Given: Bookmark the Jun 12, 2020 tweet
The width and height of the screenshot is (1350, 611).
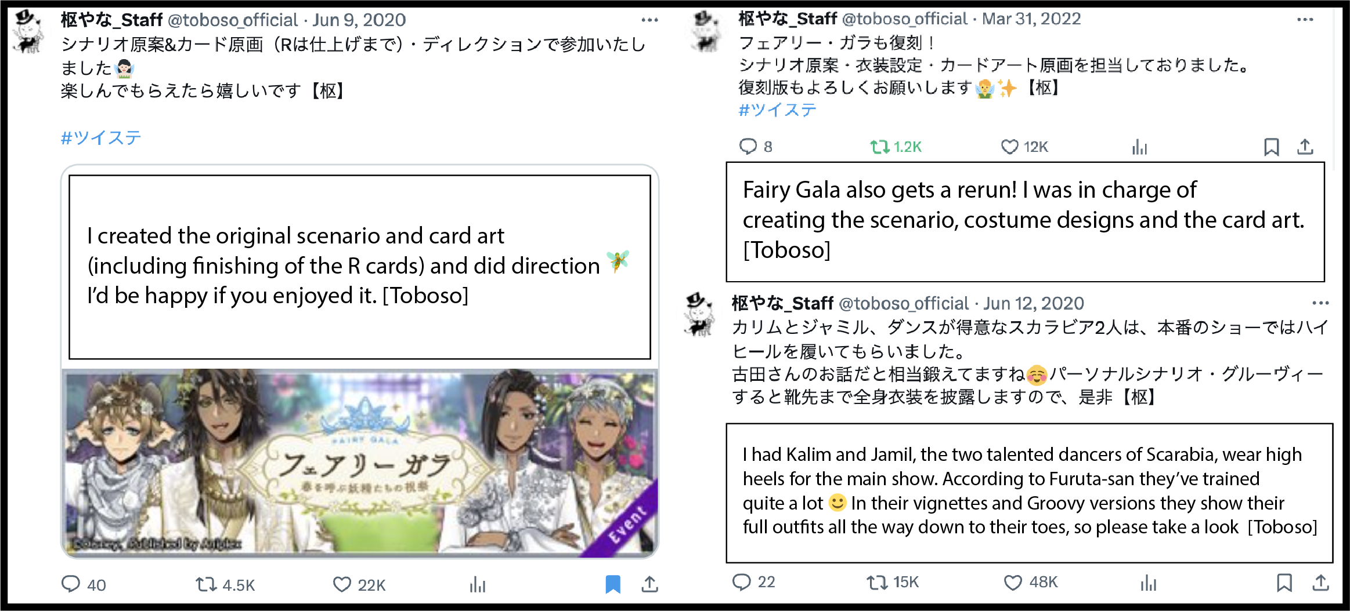Looking at the screenshot, I should coord(1284,583).
